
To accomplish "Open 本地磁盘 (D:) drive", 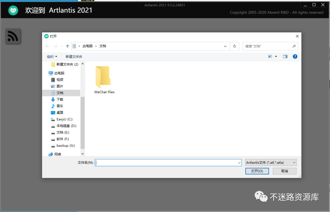I will coord(64,126).
